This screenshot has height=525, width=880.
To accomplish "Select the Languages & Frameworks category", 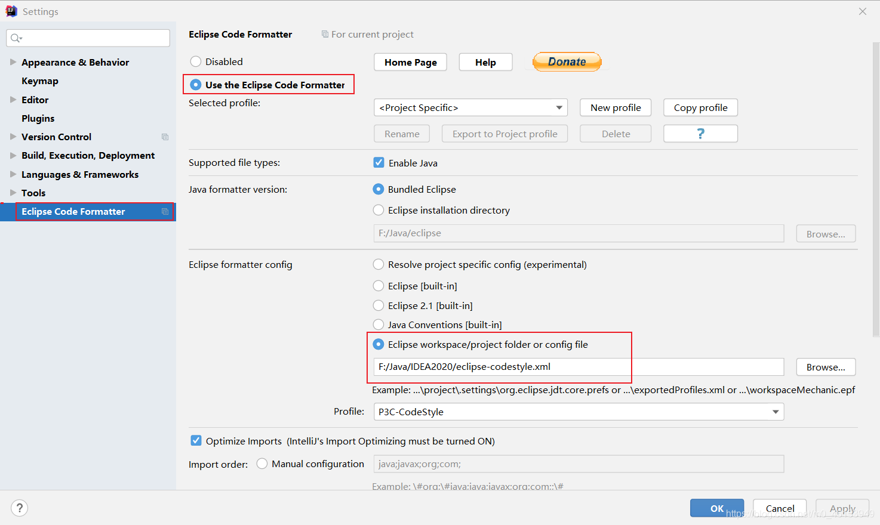I will click(x=80, y=174).
